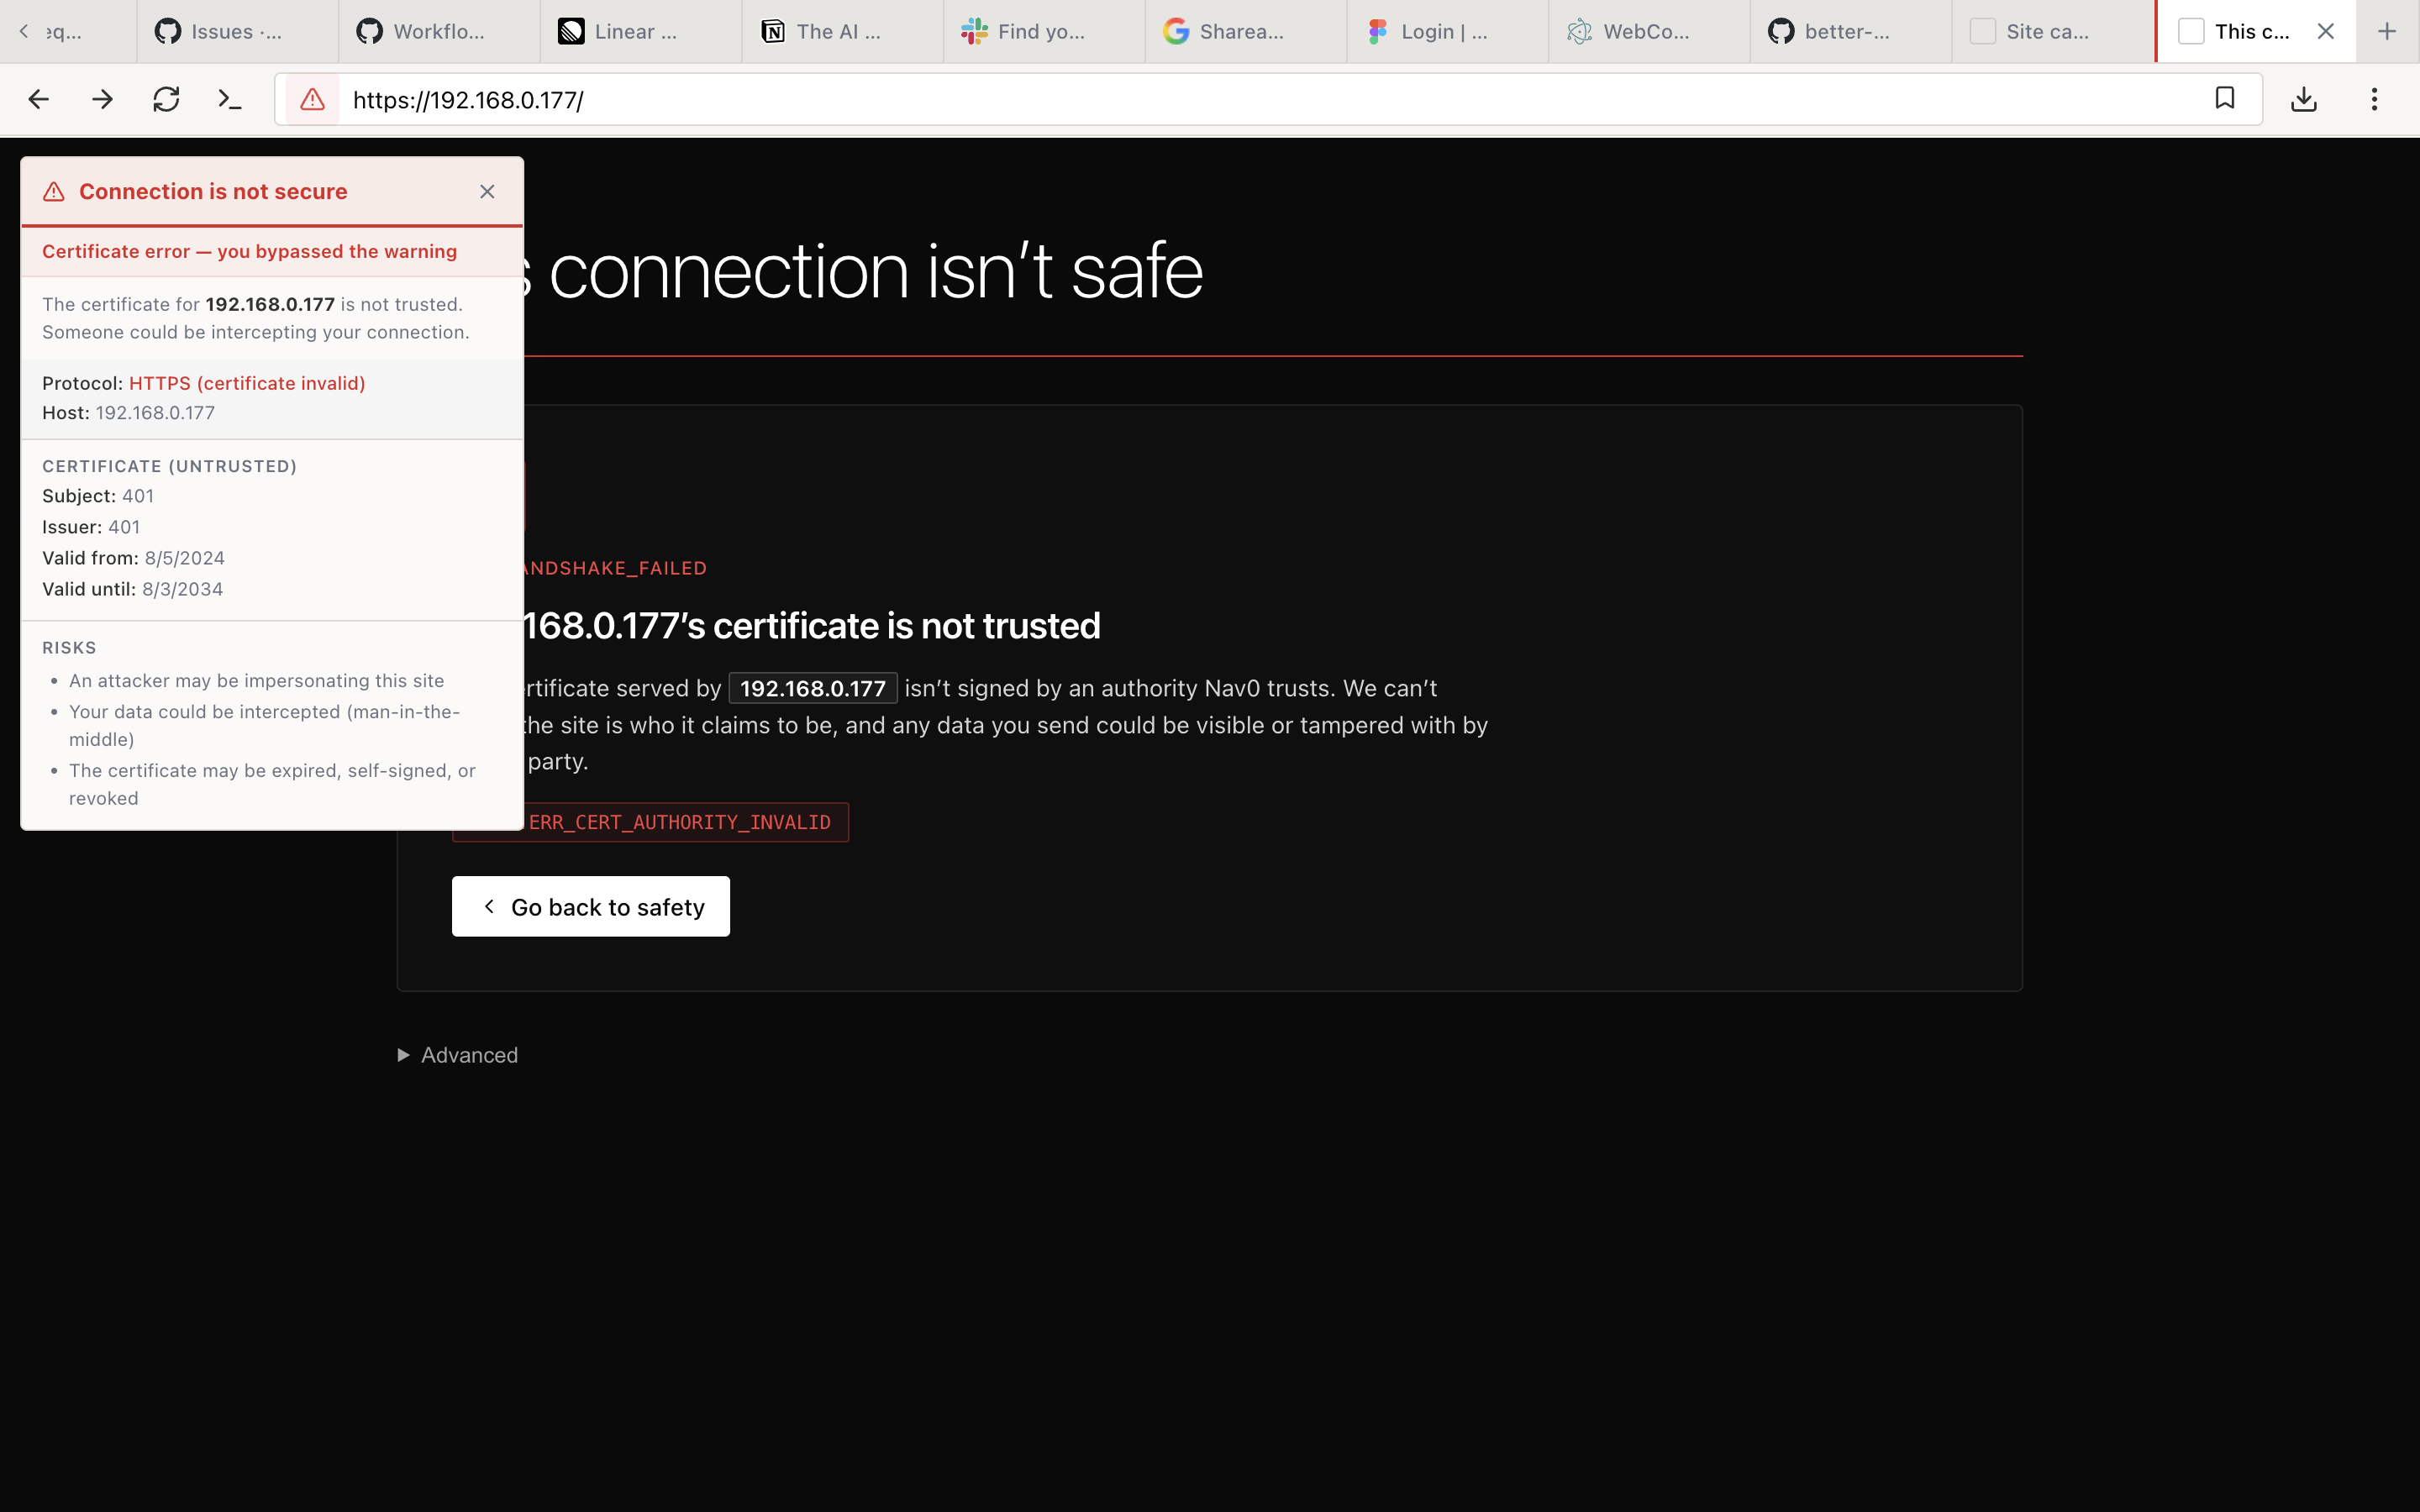This screenshot has height=1512, width=2420.
Task: Click the 'Go back to safety' button
Action: click(591, 906)
